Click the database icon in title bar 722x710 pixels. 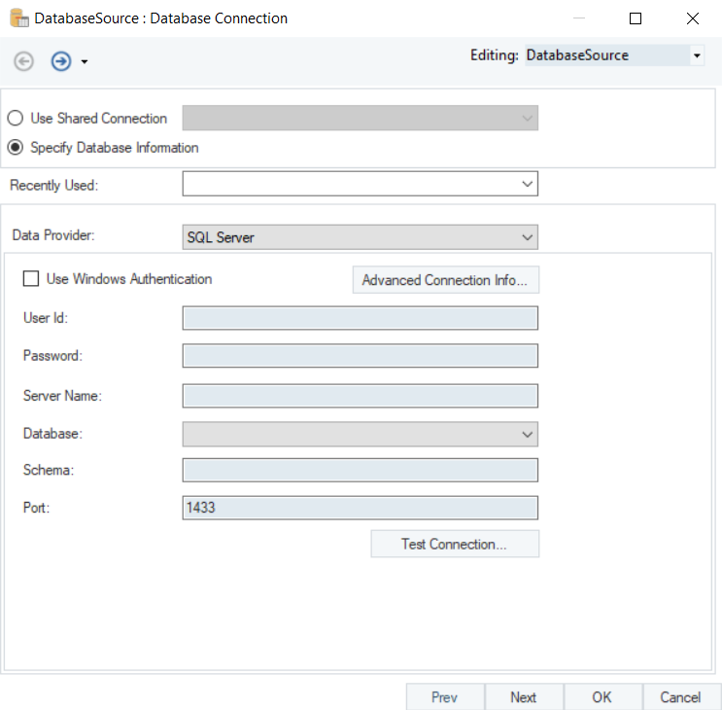coord(18,18)
